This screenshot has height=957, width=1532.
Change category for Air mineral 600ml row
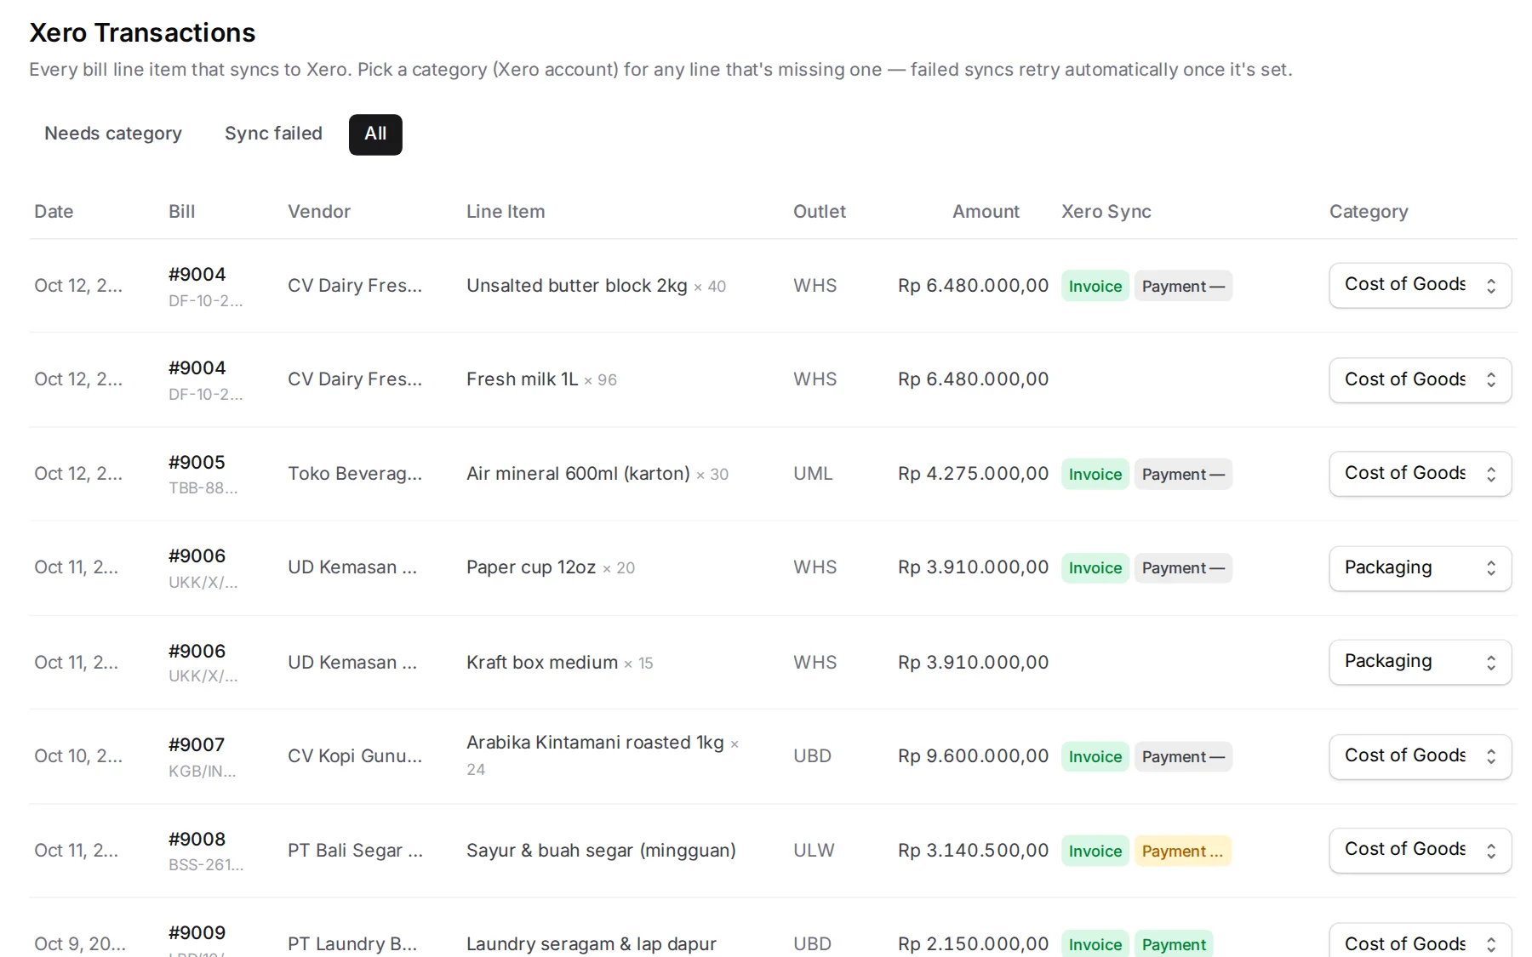click(x=1420, y=474)
